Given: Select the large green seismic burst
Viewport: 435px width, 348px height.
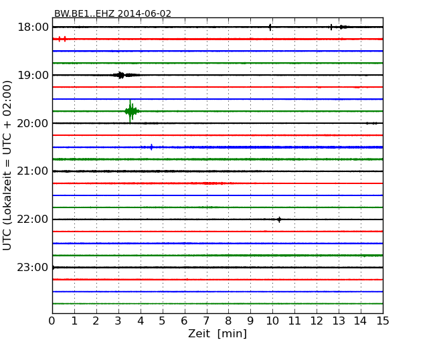Looking at the screenshot, I should coord(131,111).
